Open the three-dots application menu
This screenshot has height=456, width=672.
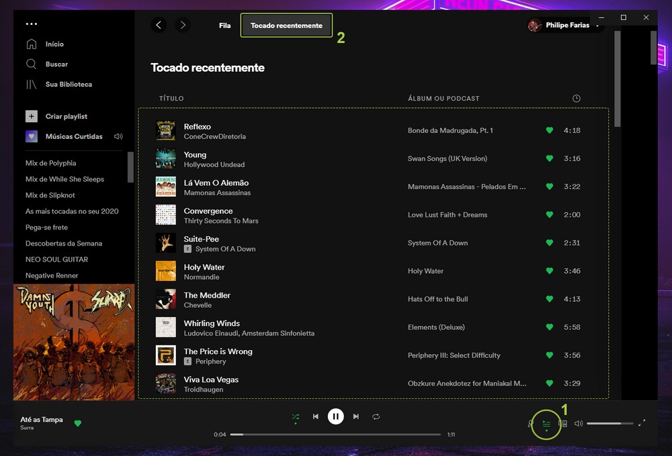32,24
